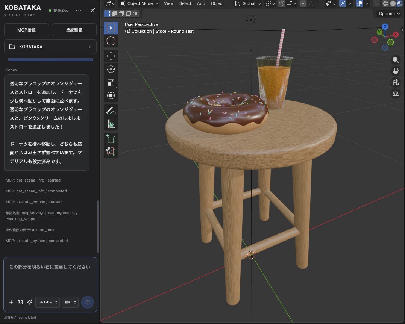Toggle snapping magnet in the header
The height and width of the screenshot is (324, 405).
click(281, 3)
